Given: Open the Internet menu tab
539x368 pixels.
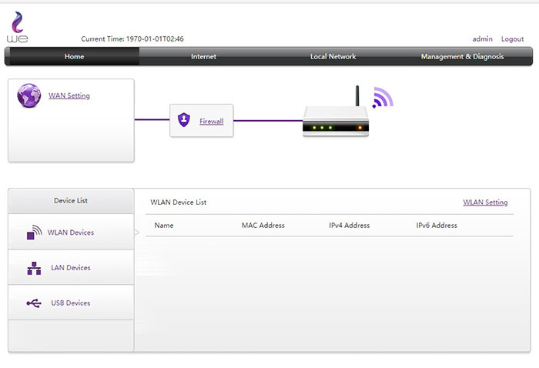Looking at the screenshot, I should [x=203, y=56].
